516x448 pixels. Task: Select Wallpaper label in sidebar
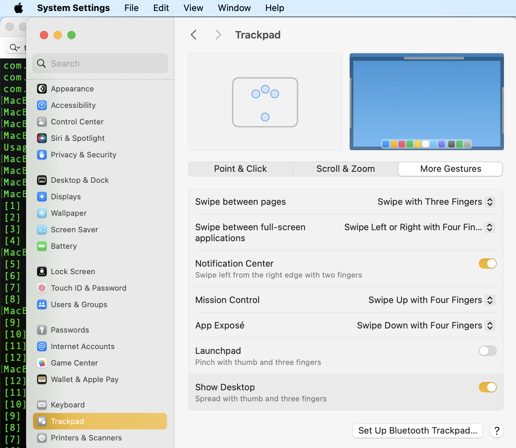click(x=69, y=213)
